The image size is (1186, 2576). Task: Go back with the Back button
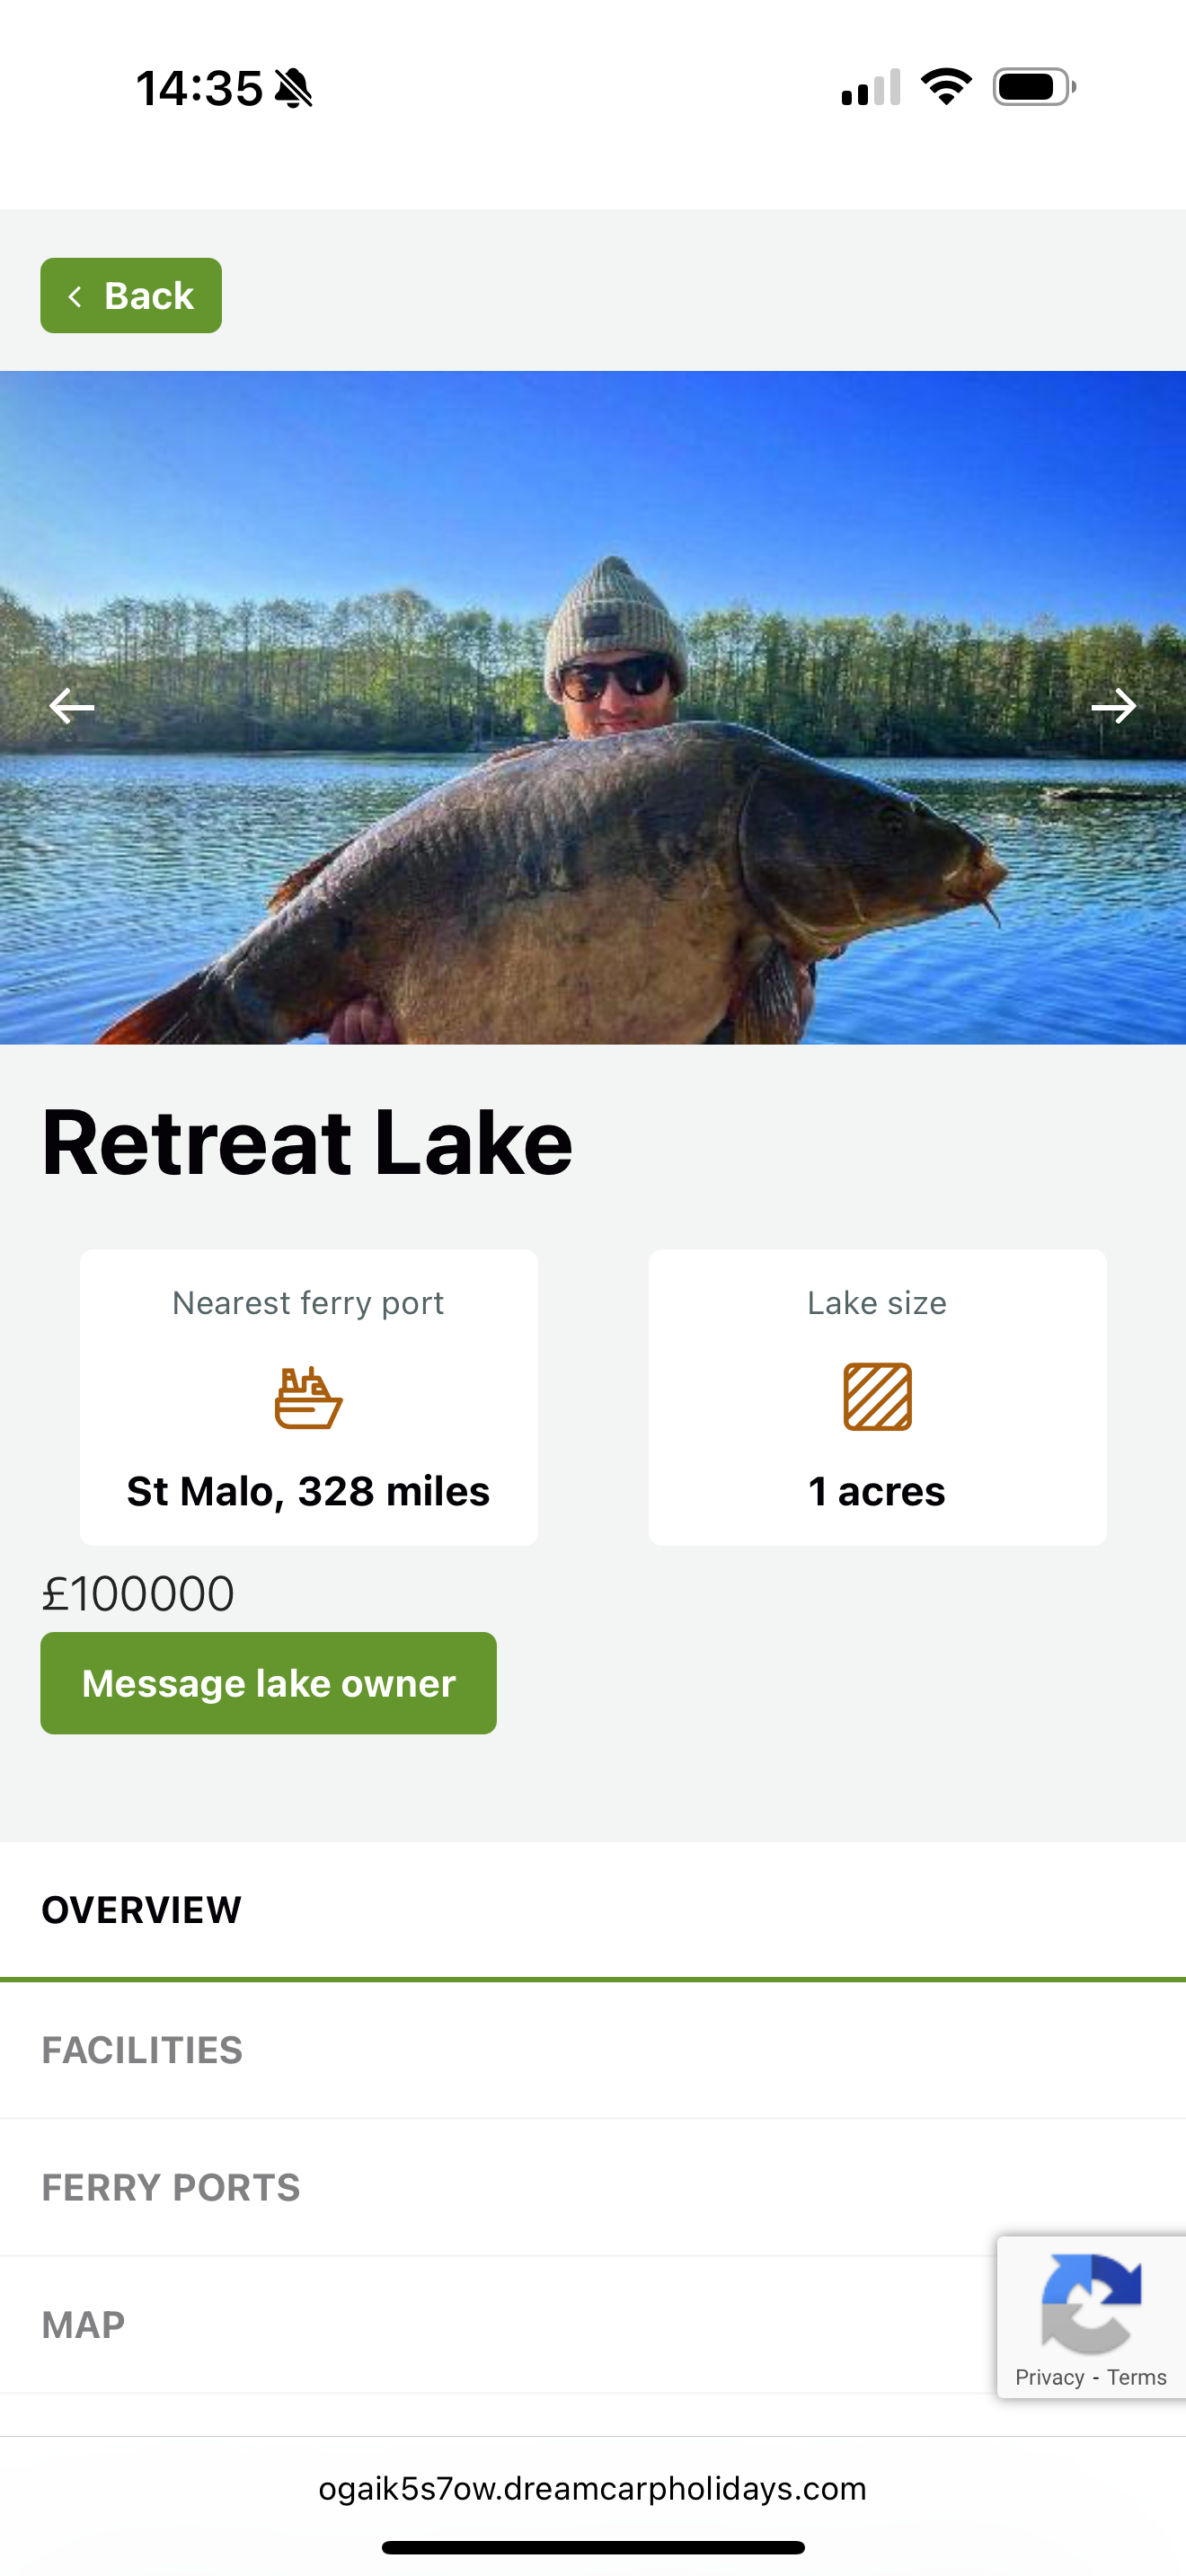(x=131, y=296)
